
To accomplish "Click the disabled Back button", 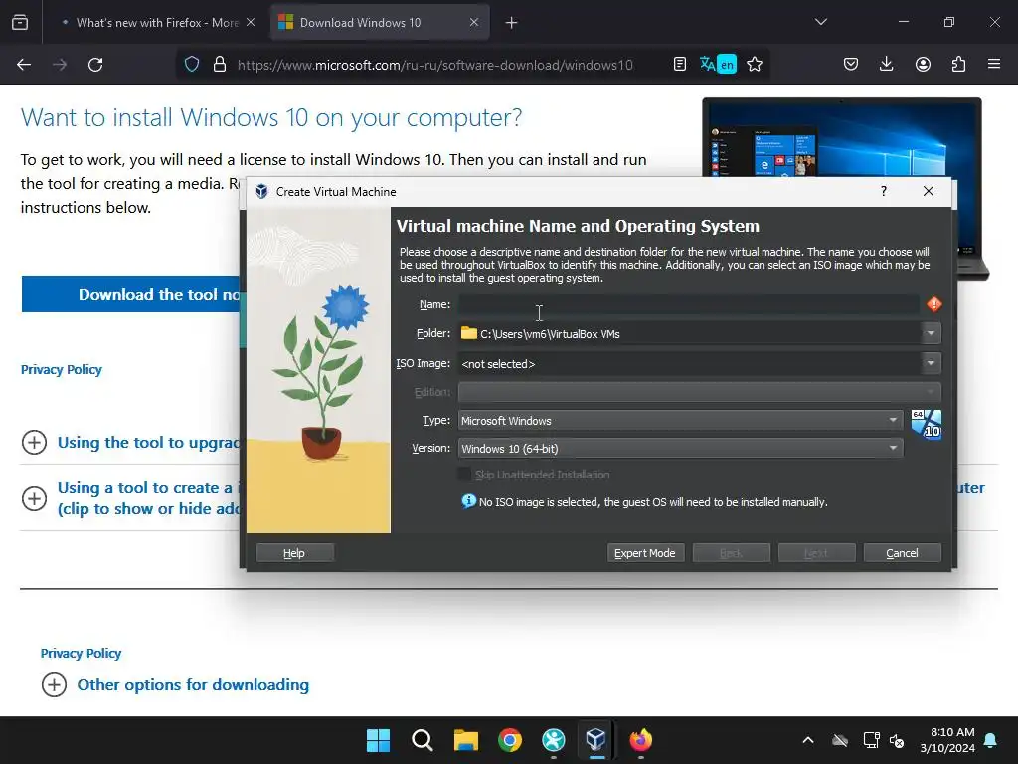I will click(x=731, y=553).
